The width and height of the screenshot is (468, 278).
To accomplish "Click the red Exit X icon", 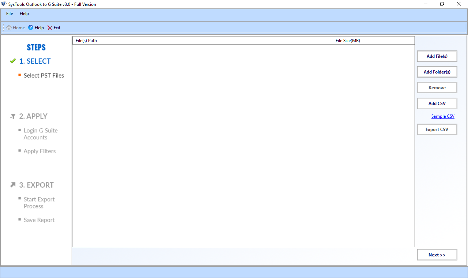I will [x=50, y=28].
